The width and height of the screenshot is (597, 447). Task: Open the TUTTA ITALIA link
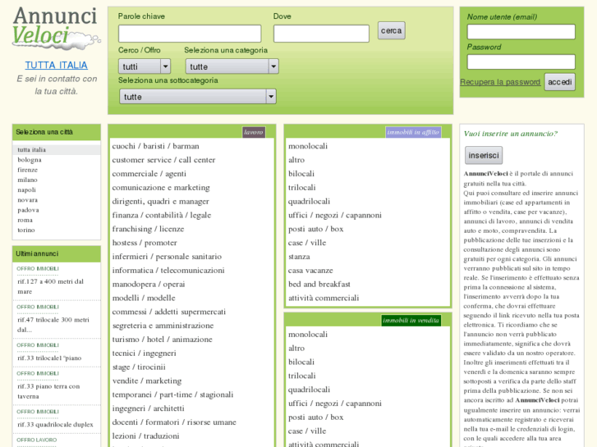57,65
